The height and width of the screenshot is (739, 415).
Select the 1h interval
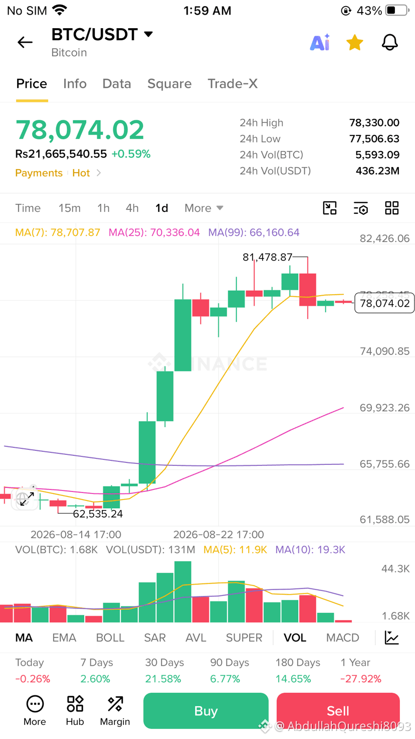(x=103, y=208)
